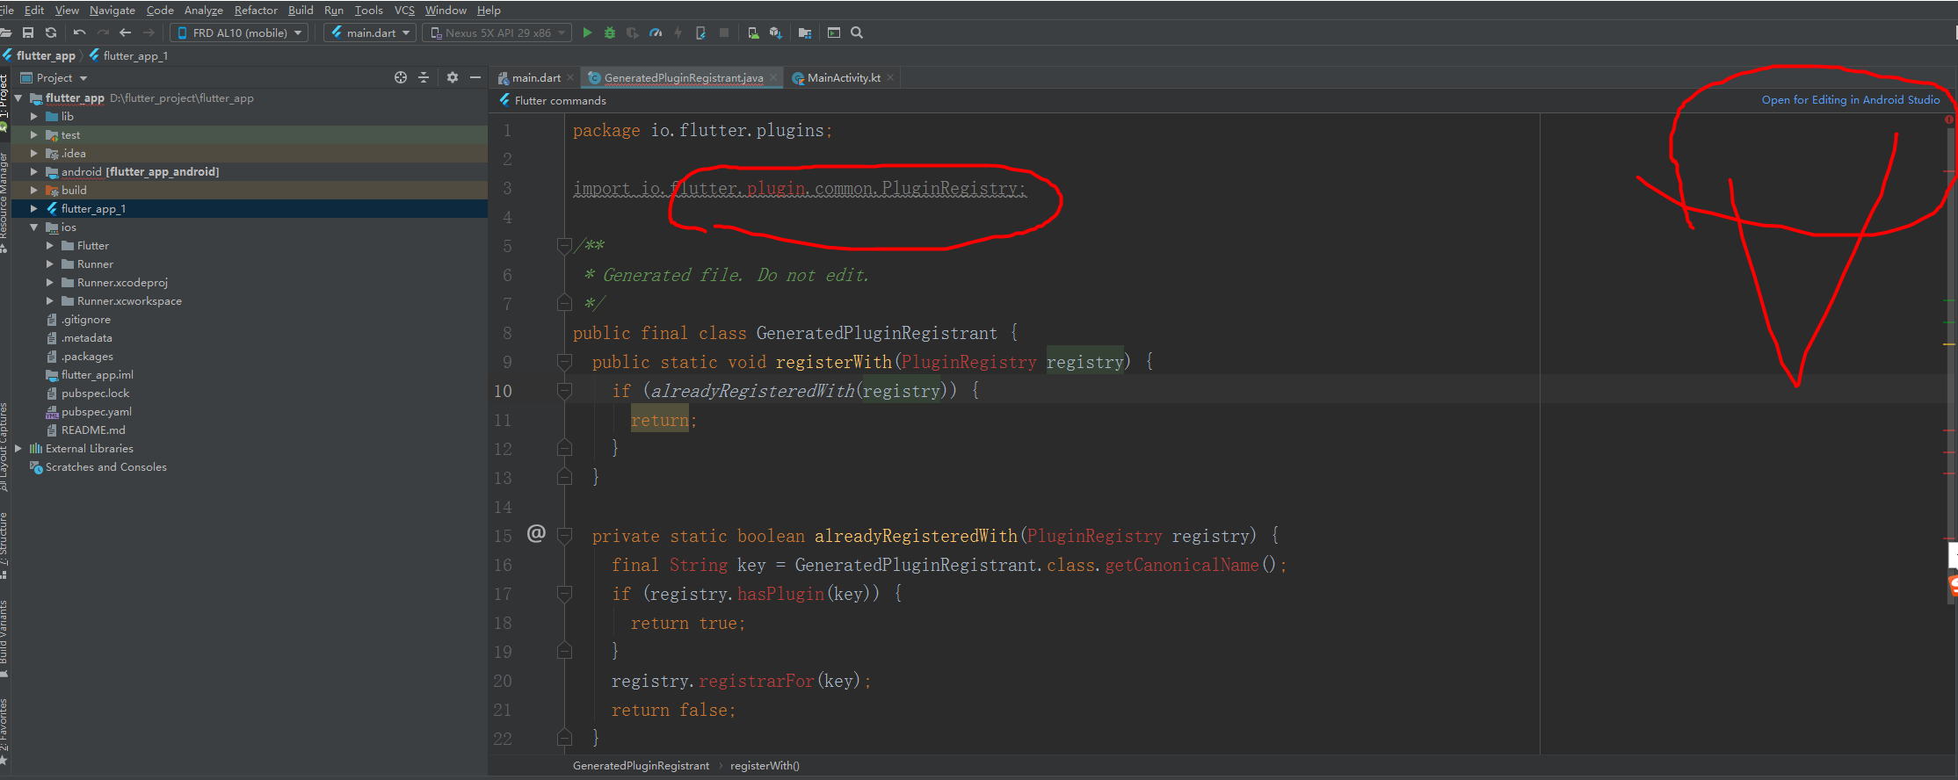Toggle the comment fold marker on line 5
This screenshot has width=1958, height=780.
pos(564,245)
